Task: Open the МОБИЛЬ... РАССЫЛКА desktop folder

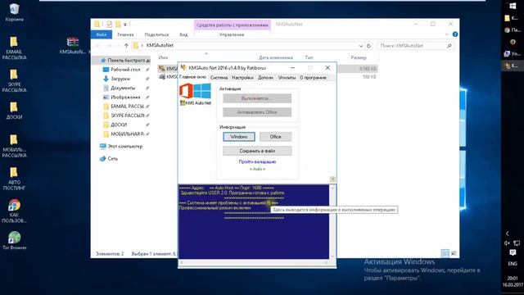Action: click(x=14, y=146)
